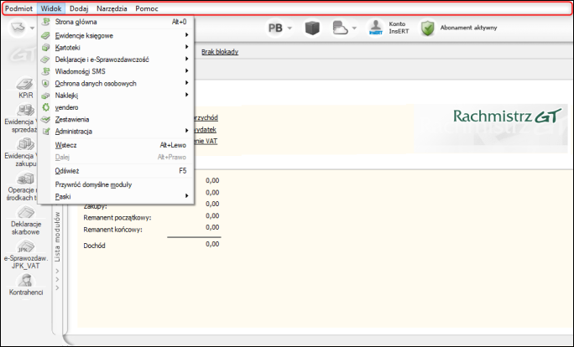This screenshot has height=347, width=574.
Task: Click the przychód link
Action: click(206, 117)
